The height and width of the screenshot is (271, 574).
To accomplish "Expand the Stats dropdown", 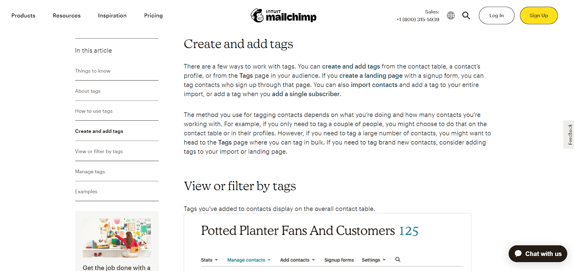I will click(x=209, y=260).
